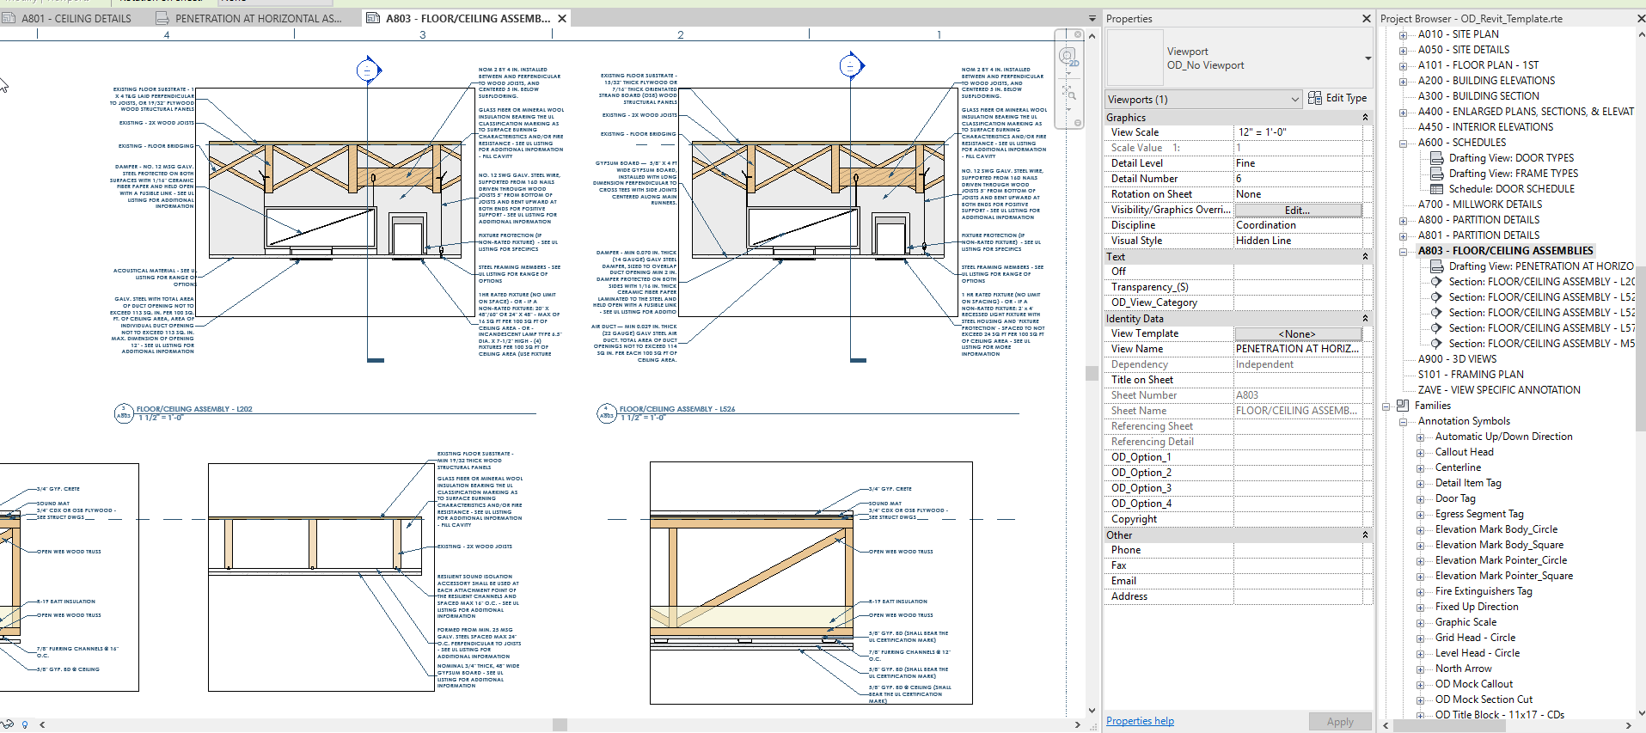The image size is (1646, 733).
Task: Select the PENETRATION AT HORIZO drafting view icon
Action: click(x=1436, y=266)
